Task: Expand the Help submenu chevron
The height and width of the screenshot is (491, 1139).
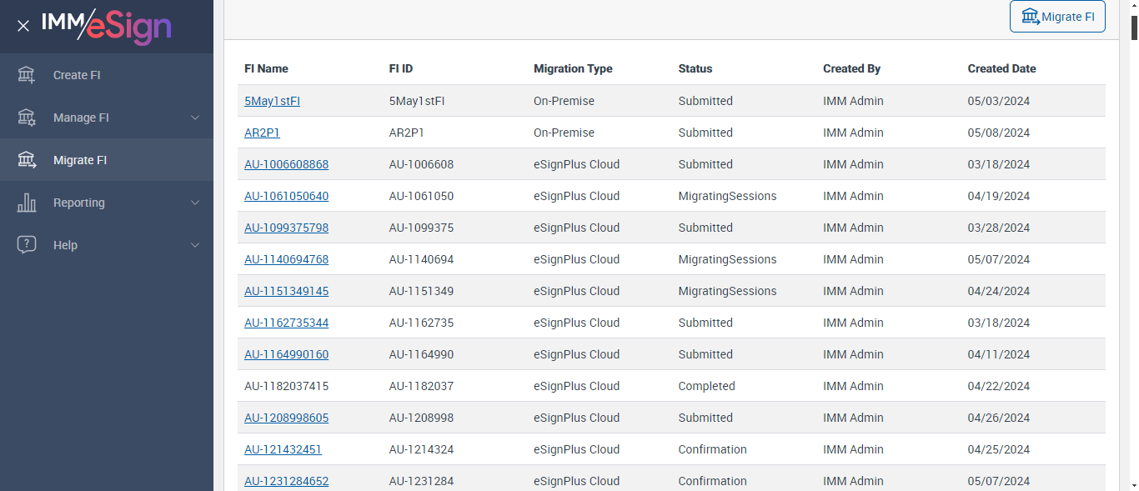Action: [x=195, y=245]
